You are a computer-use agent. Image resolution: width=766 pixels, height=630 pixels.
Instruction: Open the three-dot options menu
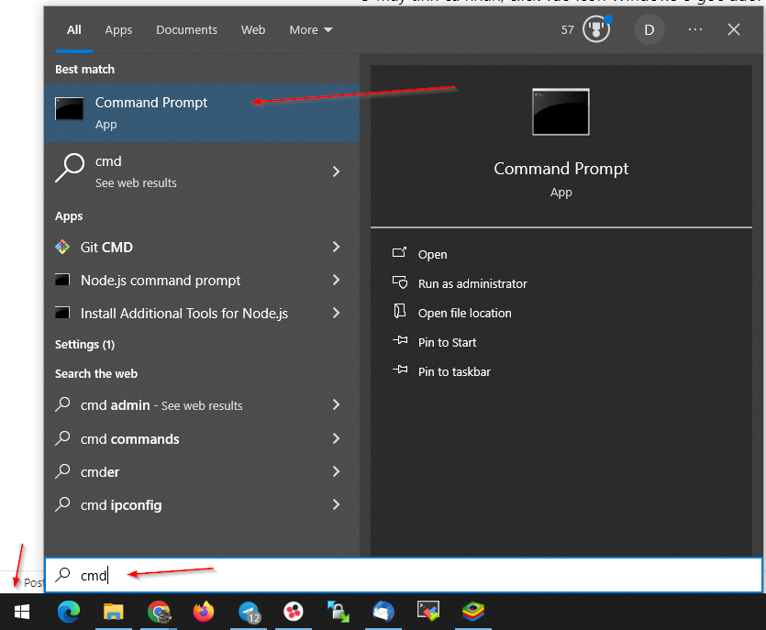click(x=695, y=29)
